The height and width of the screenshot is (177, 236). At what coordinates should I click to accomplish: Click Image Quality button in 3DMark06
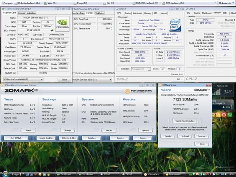pyautogui.click(x=46, y=138)
